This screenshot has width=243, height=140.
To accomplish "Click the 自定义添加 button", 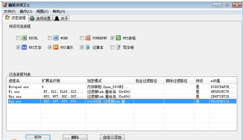I will pyautogui.click(x=112, y=137).
